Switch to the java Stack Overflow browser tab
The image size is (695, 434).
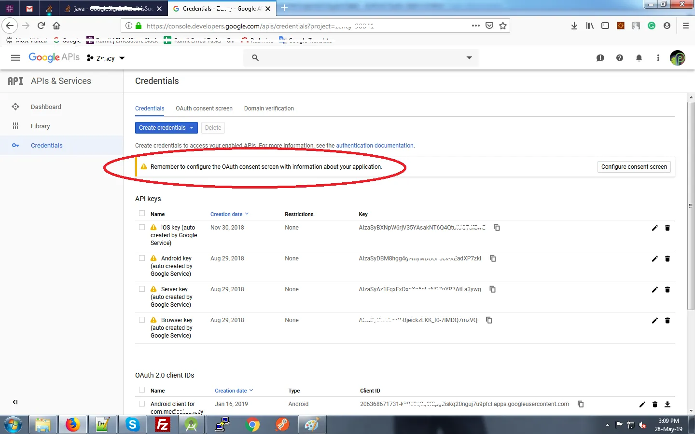(x=114, y=9)
